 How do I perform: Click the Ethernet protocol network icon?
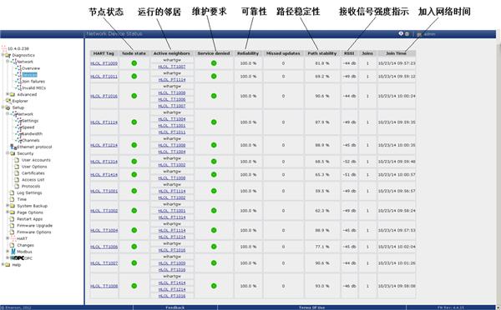click(13, 147)
